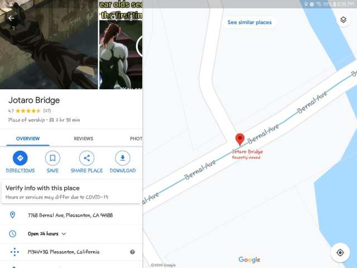The image size is (357, 268).
Task: Select the Overview tab
Action: pos(28,138)
